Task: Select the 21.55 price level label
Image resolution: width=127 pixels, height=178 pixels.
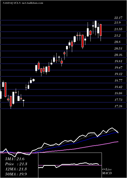Action: (118, 29)
